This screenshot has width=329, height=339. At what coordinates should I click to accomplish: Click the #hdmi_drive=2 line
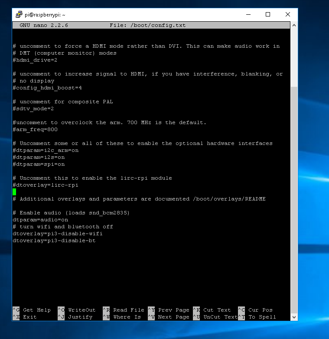coord(35,60)
